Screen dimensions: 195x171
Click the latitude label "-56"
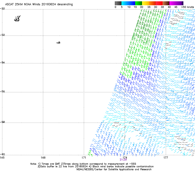2,91
